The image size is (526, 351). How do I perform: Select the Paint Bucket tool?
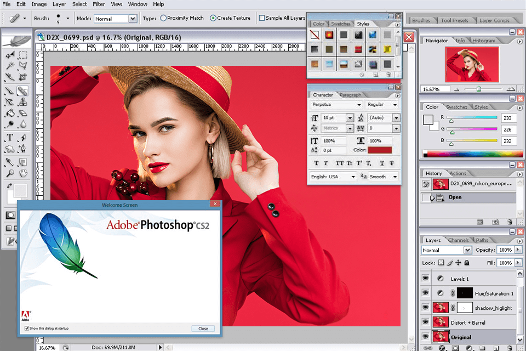(10, 113)
